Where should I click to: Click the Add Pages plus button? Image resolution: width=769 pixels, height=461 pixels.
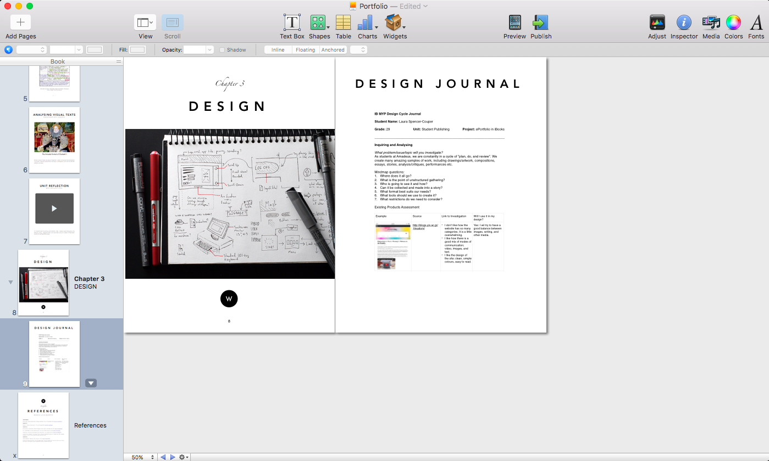click(21, 23)
